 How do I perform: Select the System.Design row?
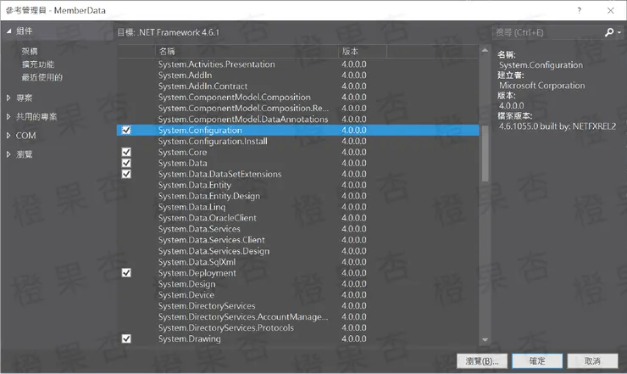298,284
